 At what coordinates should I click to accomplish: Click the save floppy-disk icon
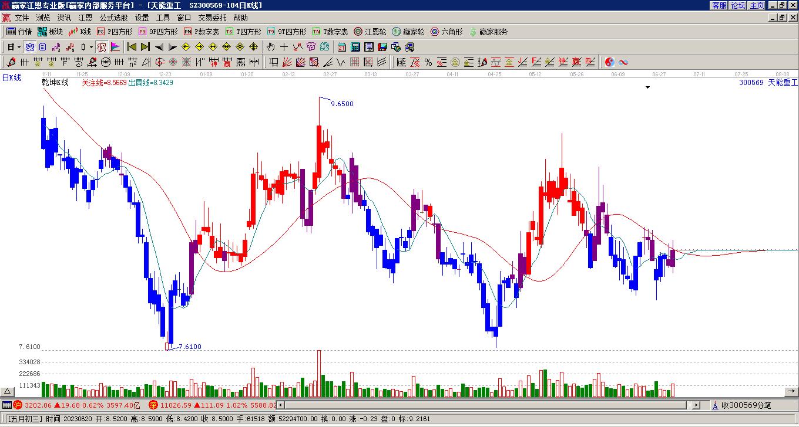[382, 47]
